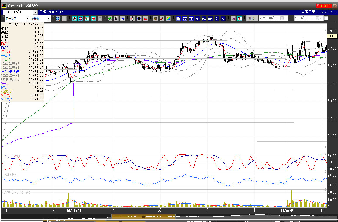Click the 大阪日通し session label
The width and height of the screenshot is (338, 222).
point(310,12)
